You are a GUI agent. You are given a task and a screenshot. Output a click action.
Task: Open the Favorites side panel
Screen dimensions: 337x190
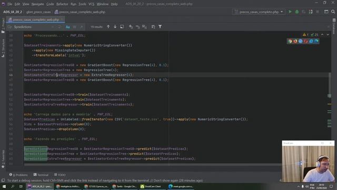(x=3, y=159)
